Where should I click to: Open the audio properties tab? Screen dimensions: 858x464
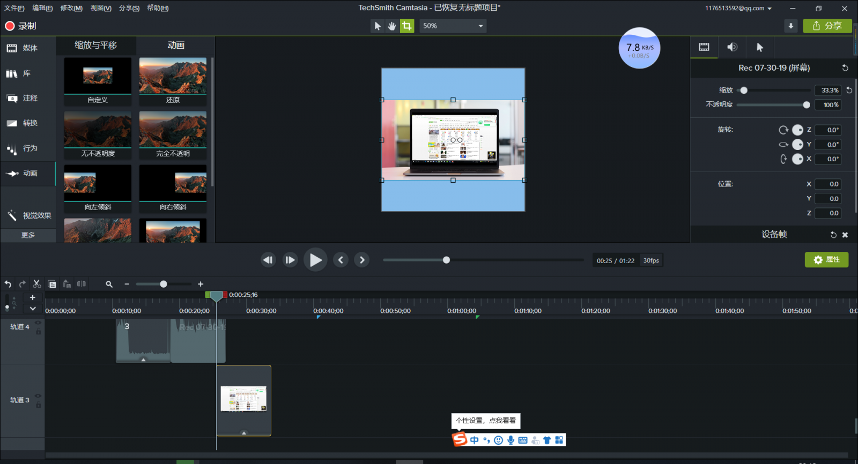tap(732, 47)
